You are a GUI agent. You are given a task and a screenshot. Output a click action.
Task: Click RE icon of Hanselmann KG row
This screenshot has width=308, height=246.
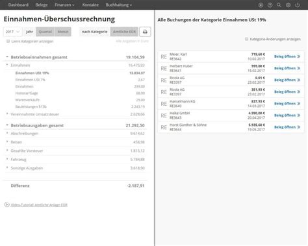click(x=164, y=104)
